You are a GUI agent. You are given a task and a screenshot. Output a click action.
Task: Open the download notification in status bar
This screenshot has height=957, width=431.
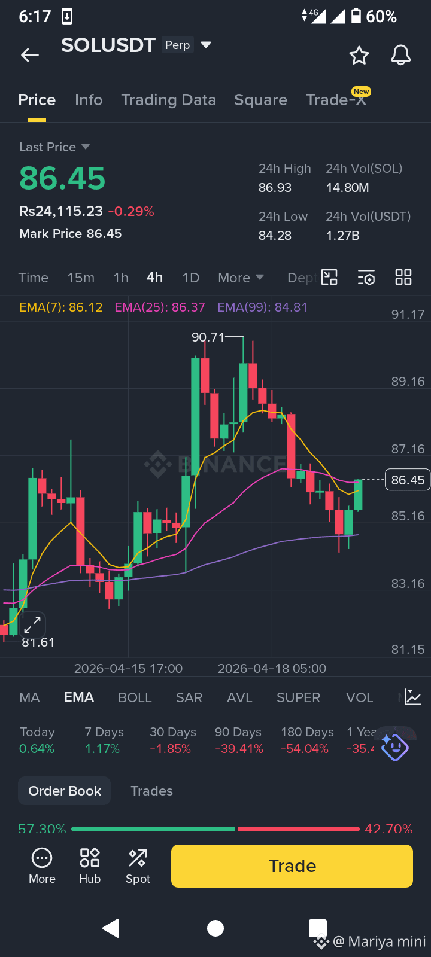coord(67,16)
